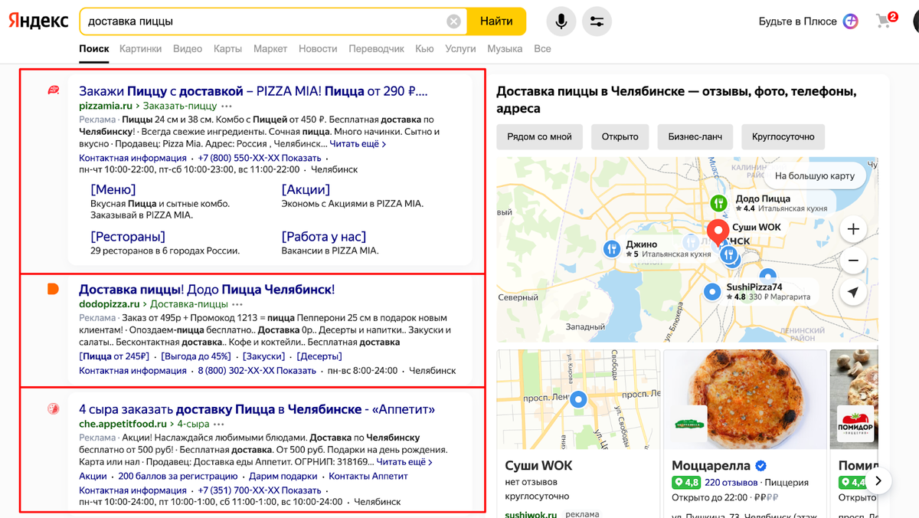Apply the Круглосуточно filter
Viewport: 919px width, 518px height.
(x=783, y=136)
